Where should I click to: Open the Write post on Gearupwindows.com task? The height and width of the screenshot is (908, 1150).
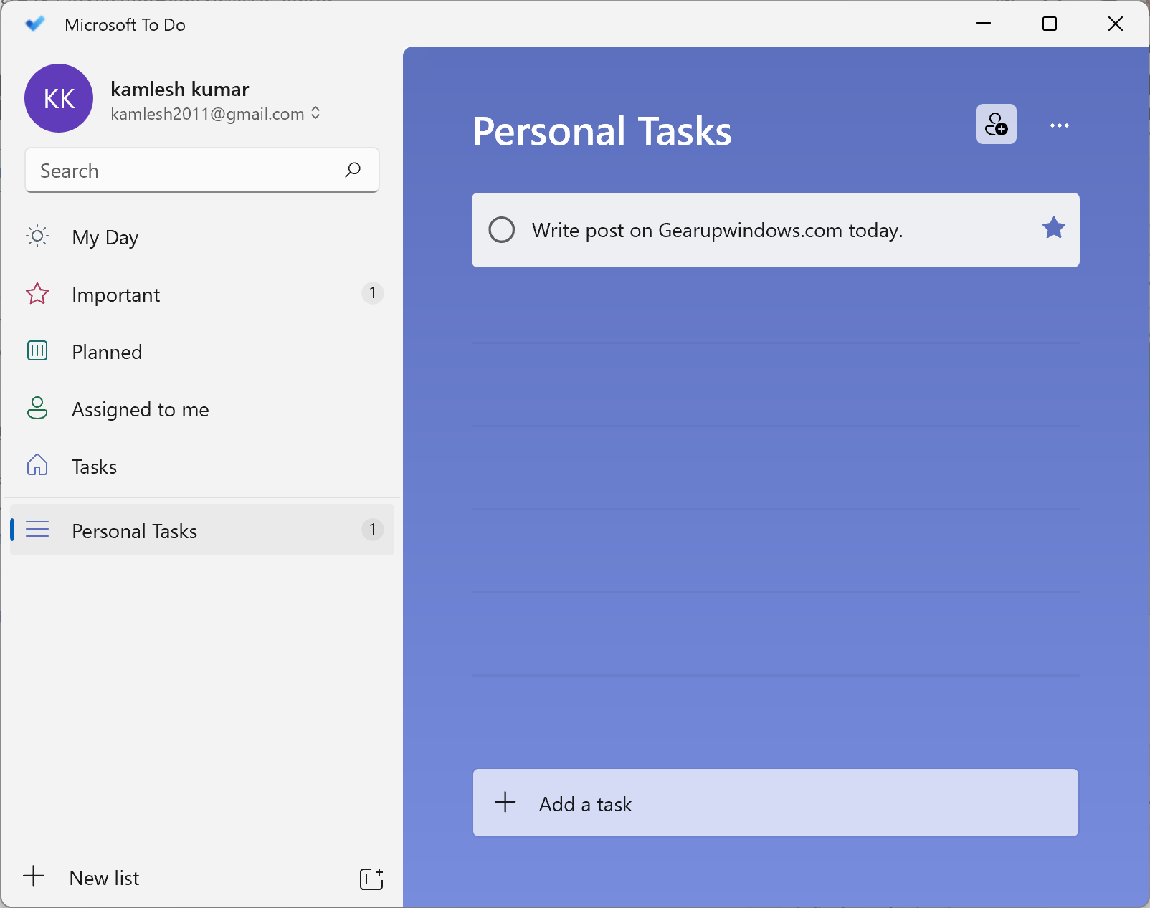click(x=775, y=230)
